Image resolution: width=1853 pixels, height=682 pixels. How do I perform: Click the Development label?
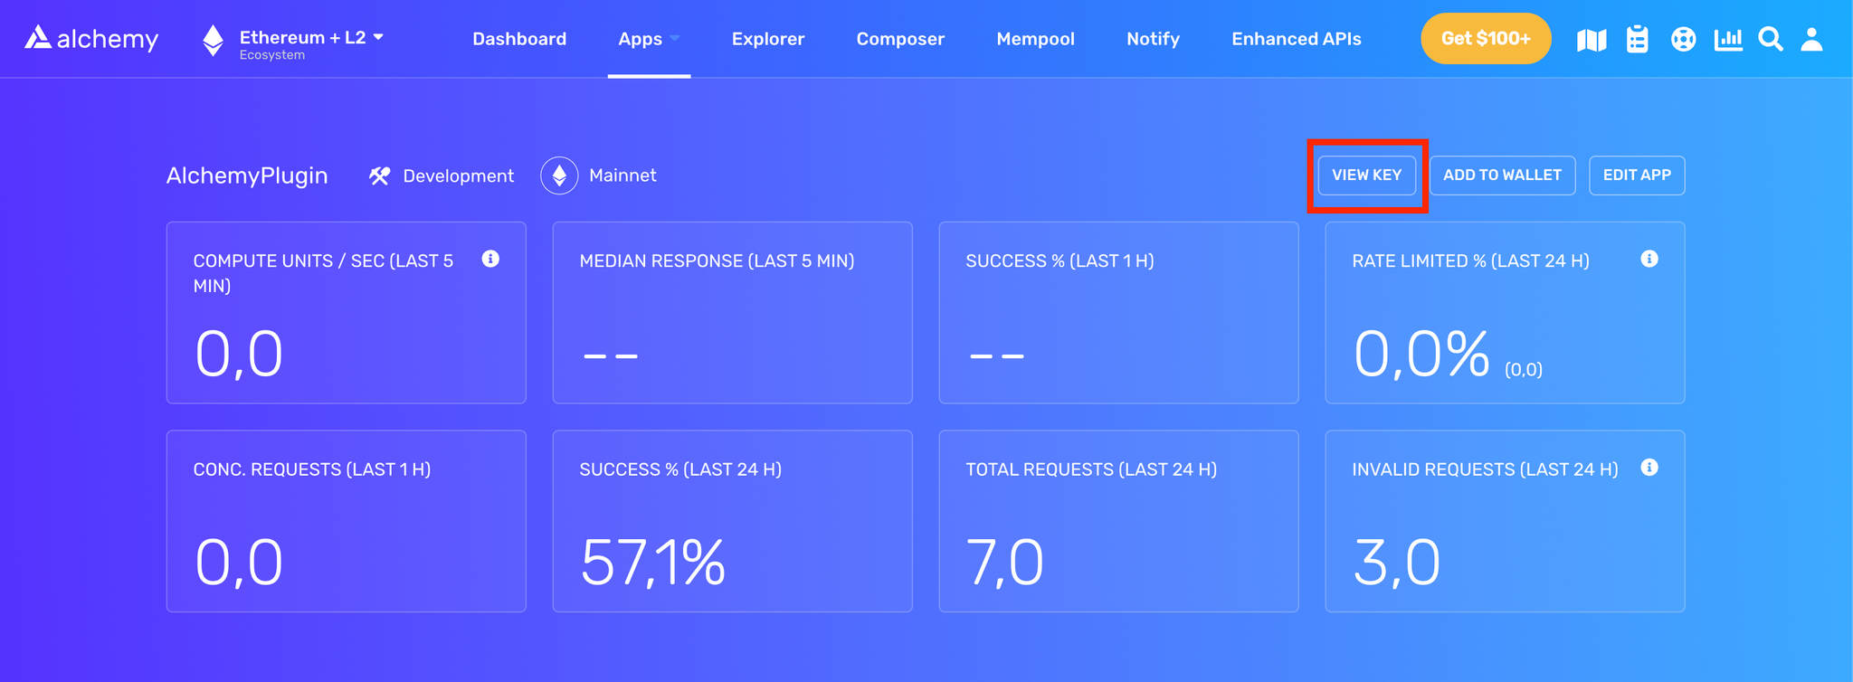pyautogui.click(x=458, y=175)
